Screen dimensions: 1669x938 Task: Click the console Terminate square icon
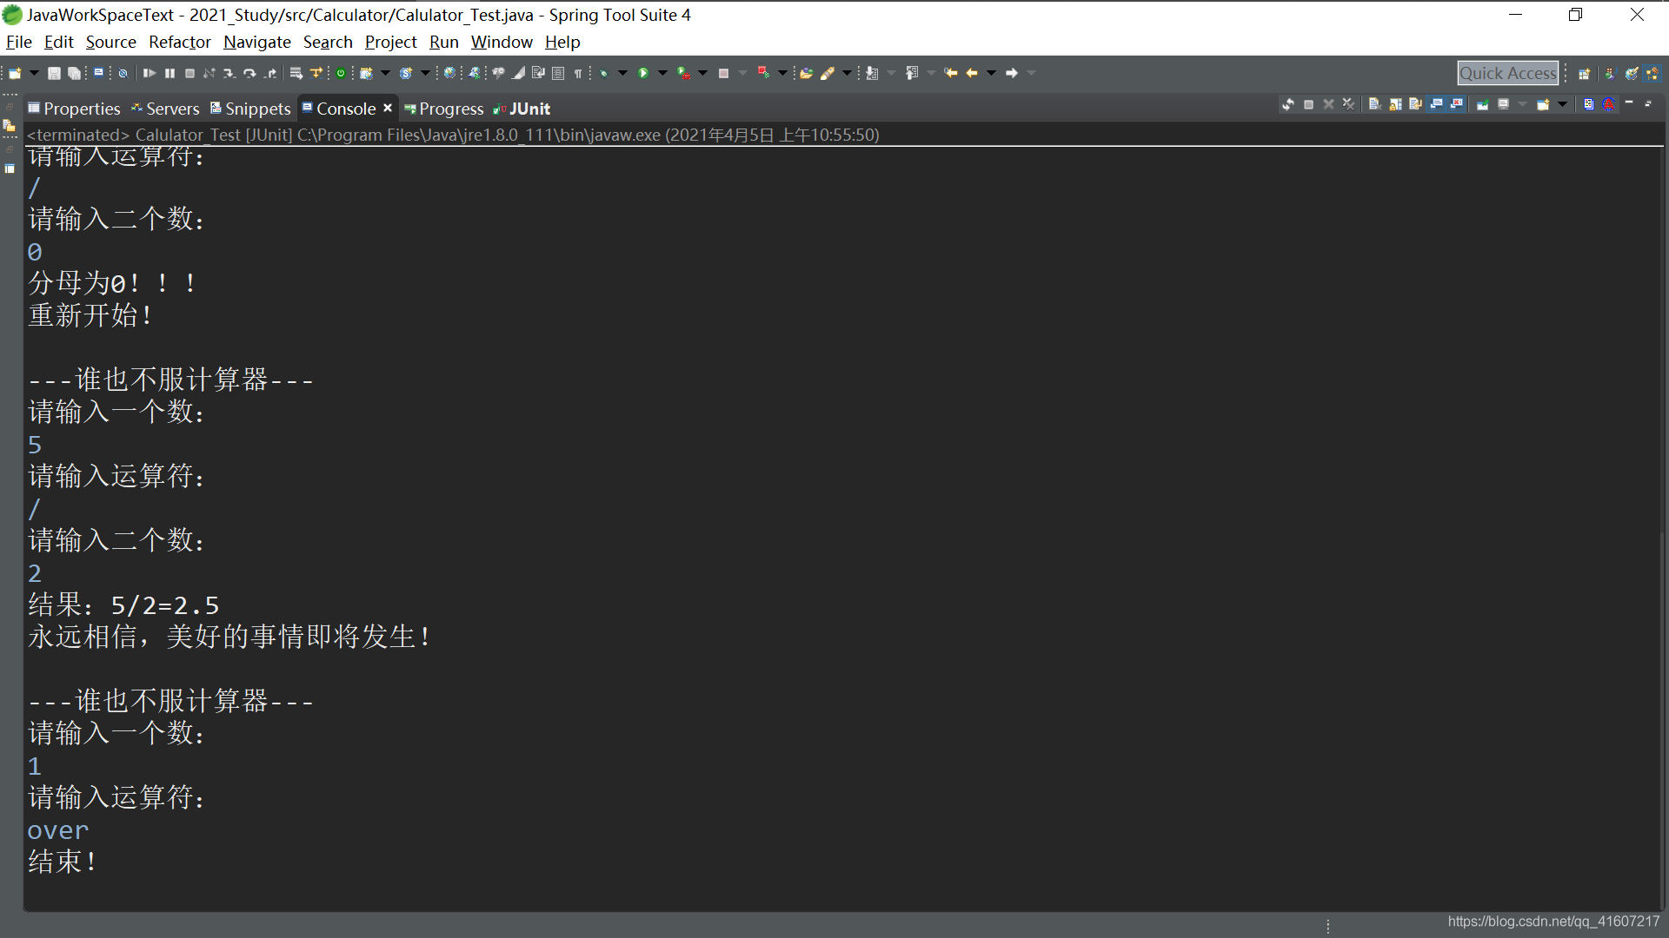1308,104
